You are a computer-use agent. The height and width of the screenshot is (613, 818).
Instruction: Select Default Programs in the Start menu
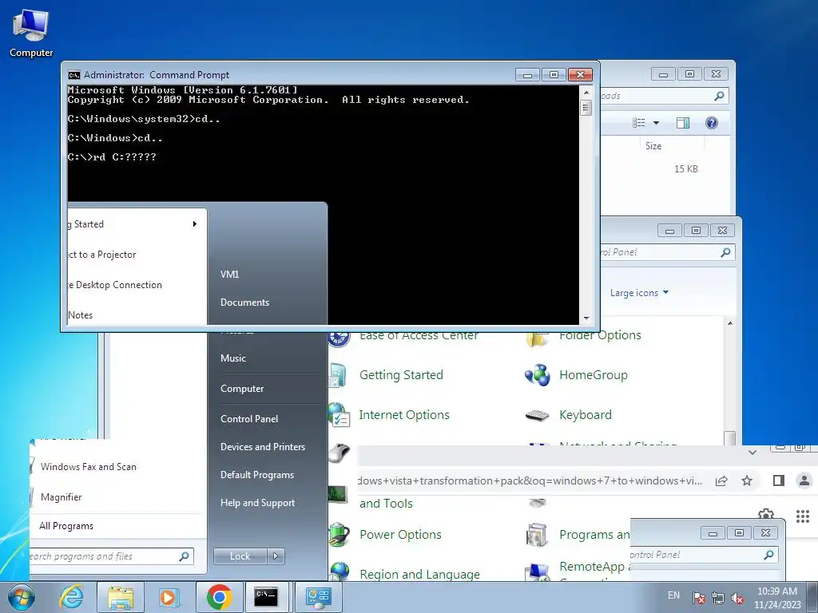[x=257, y=475]
